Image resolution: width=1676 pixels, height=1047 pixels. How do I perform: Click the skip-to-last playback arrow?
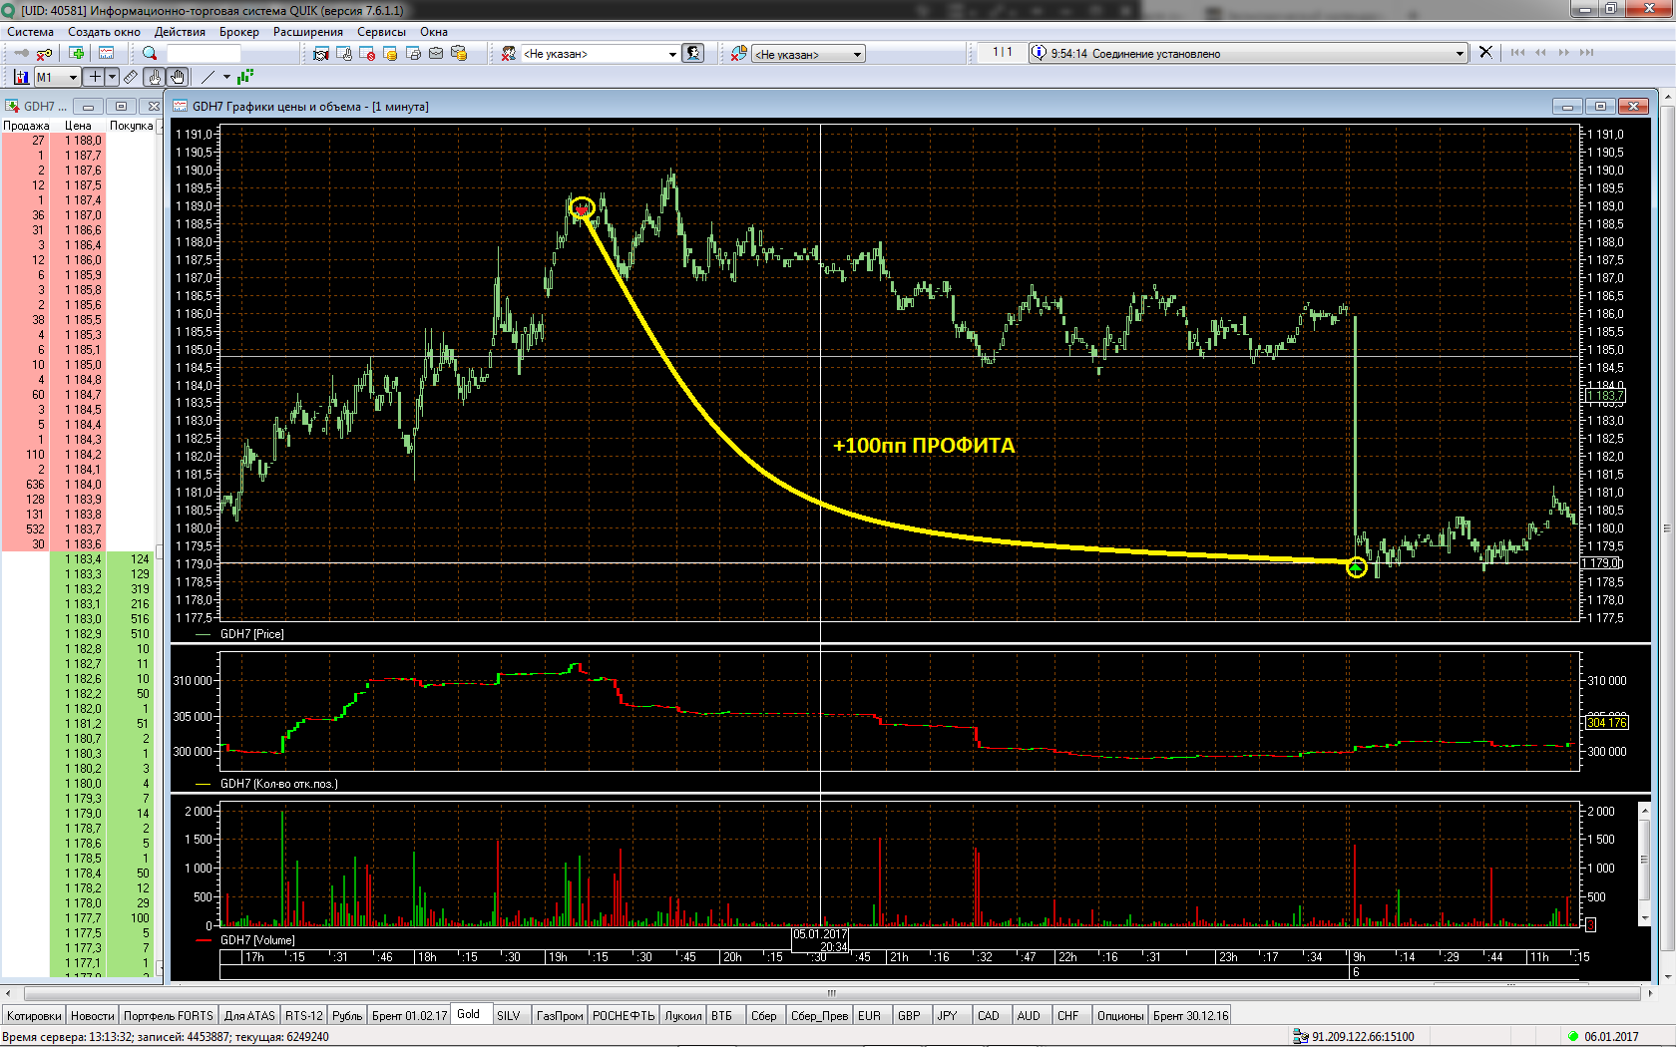coord(1586,52)
